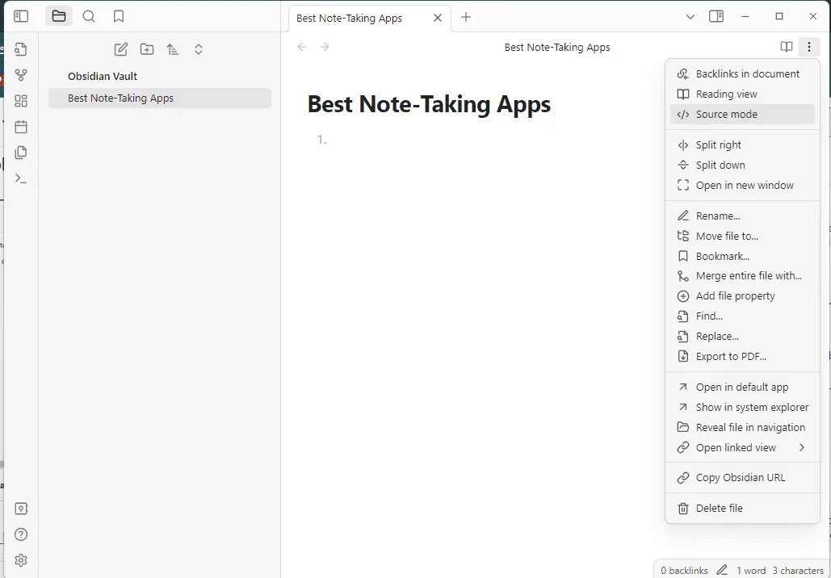Switch to reading view via book icon
831x578 pixels.
coord(787,47)
